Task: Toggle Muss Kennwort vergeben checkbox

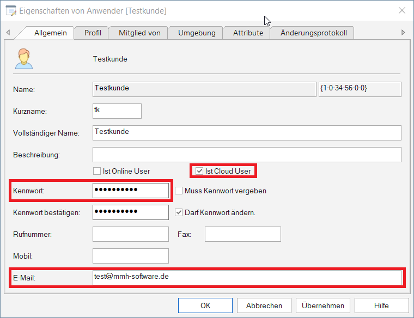Action: tap(179, 191)
